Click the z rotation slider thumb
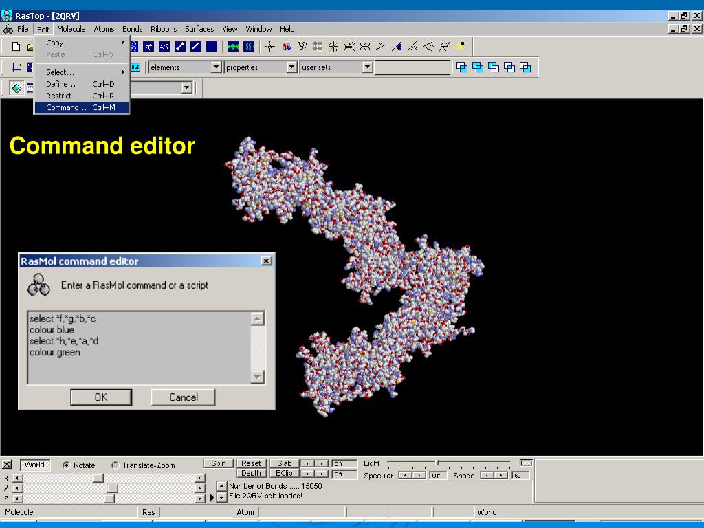 click(x=109, y=498)
